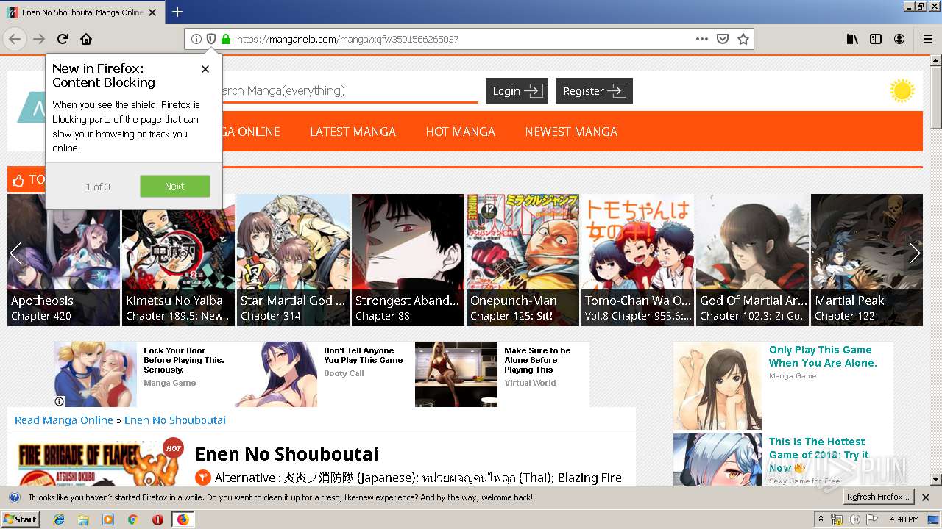Open the Lock Your Door ad

143,374
